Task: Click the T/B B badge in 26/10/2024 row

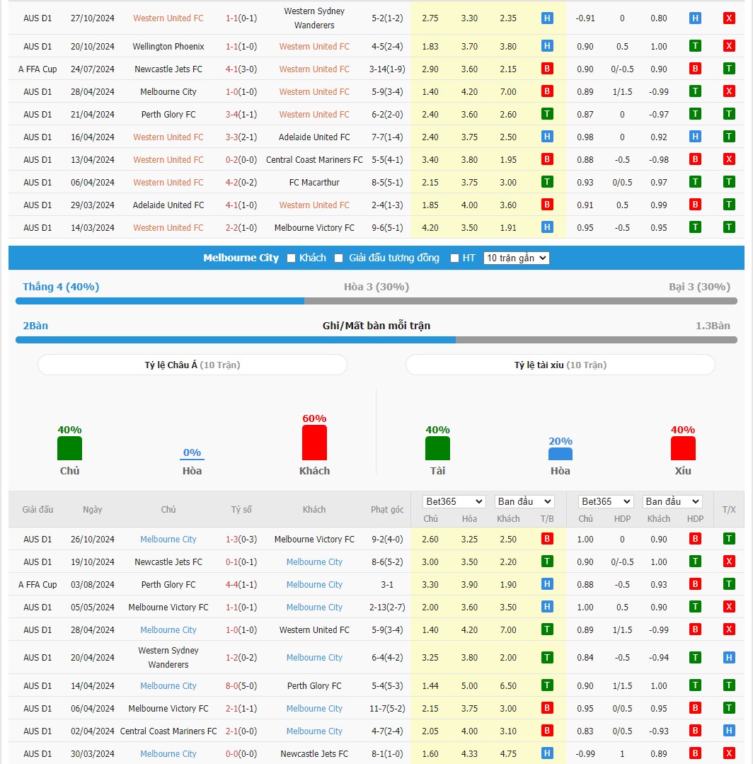Action: click(547, 539)
